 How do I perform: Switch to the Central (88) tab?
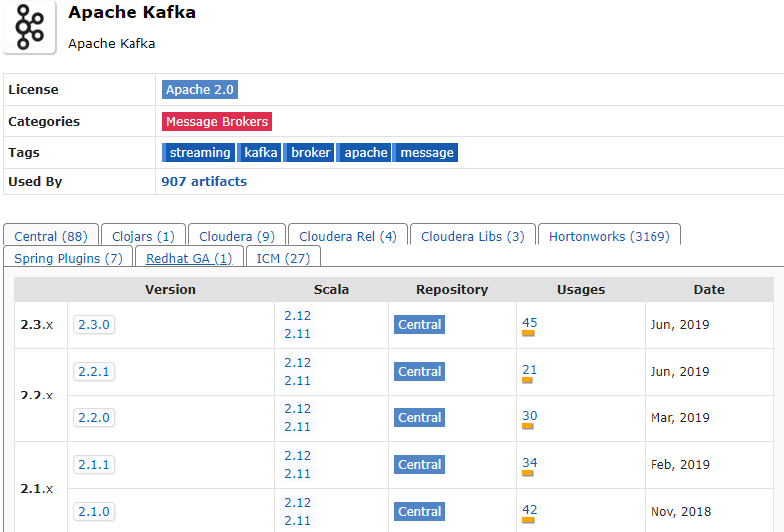[51, 236]
